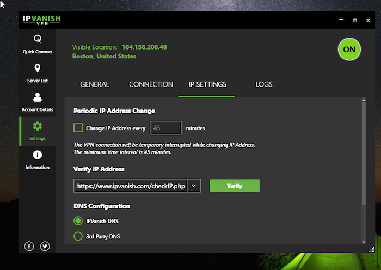The height and width of the screenshot is (270, 381).
Task: Toggle the green ON connection button
Action: [349, 50]
